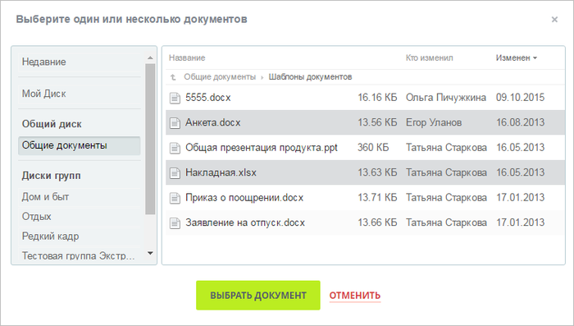Viewport: 574px width, 326px height.
Task: Open the Отдых group disk
Action: (x=37, y=217)
